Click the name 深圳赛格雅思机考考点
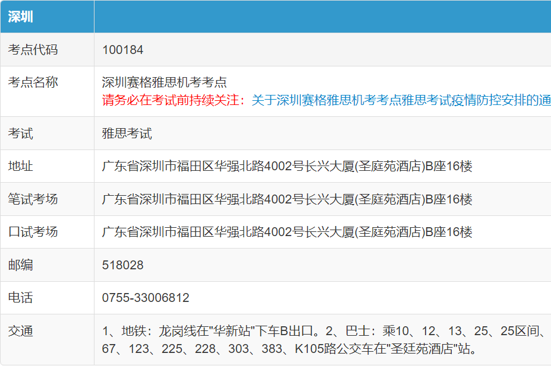This screenshot has width=551, height=366. (x=165, y=82)
